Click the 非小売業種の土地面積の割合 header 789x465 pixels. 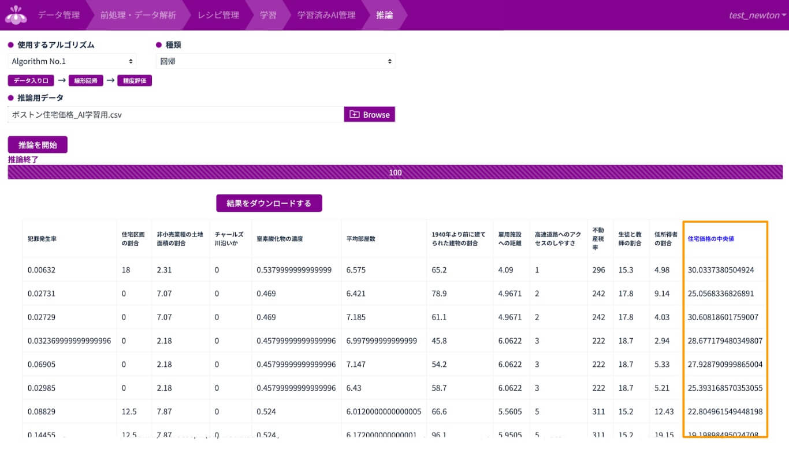point(180,238)
